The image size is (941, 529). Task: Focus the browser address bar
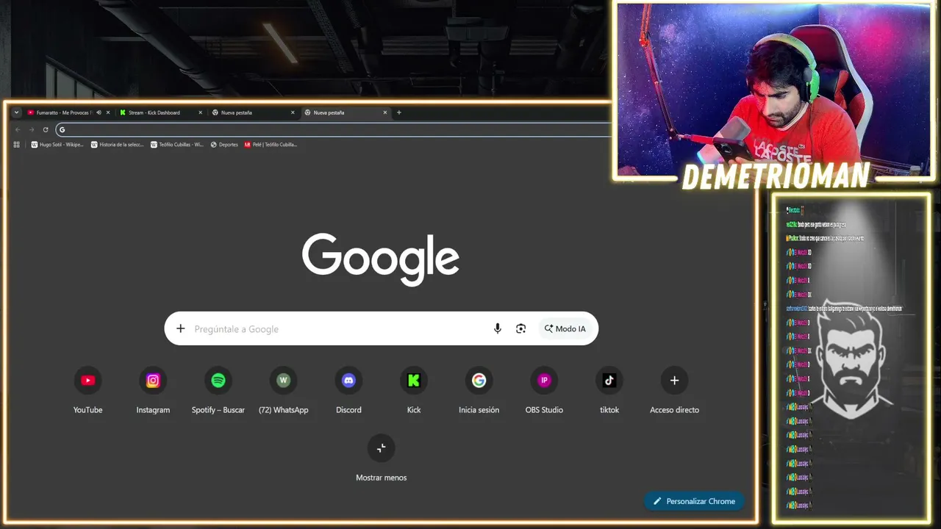(x=334, y=129)
